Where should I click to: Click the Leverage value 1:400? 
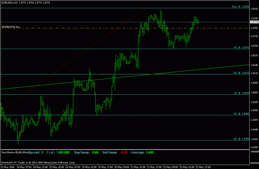click(150, 152)
